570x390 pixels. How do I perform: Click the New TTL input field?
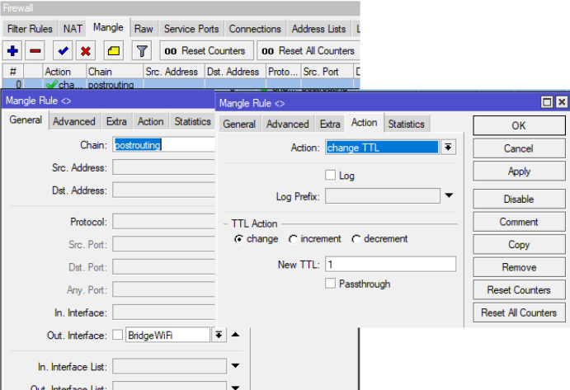389,265
